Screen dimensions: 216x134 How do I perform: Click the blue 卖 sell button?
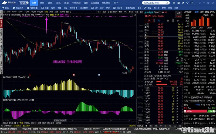[x=158, y=21]
